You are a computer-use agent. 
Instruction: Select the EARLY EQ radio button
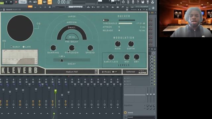(x=11, y=47)
